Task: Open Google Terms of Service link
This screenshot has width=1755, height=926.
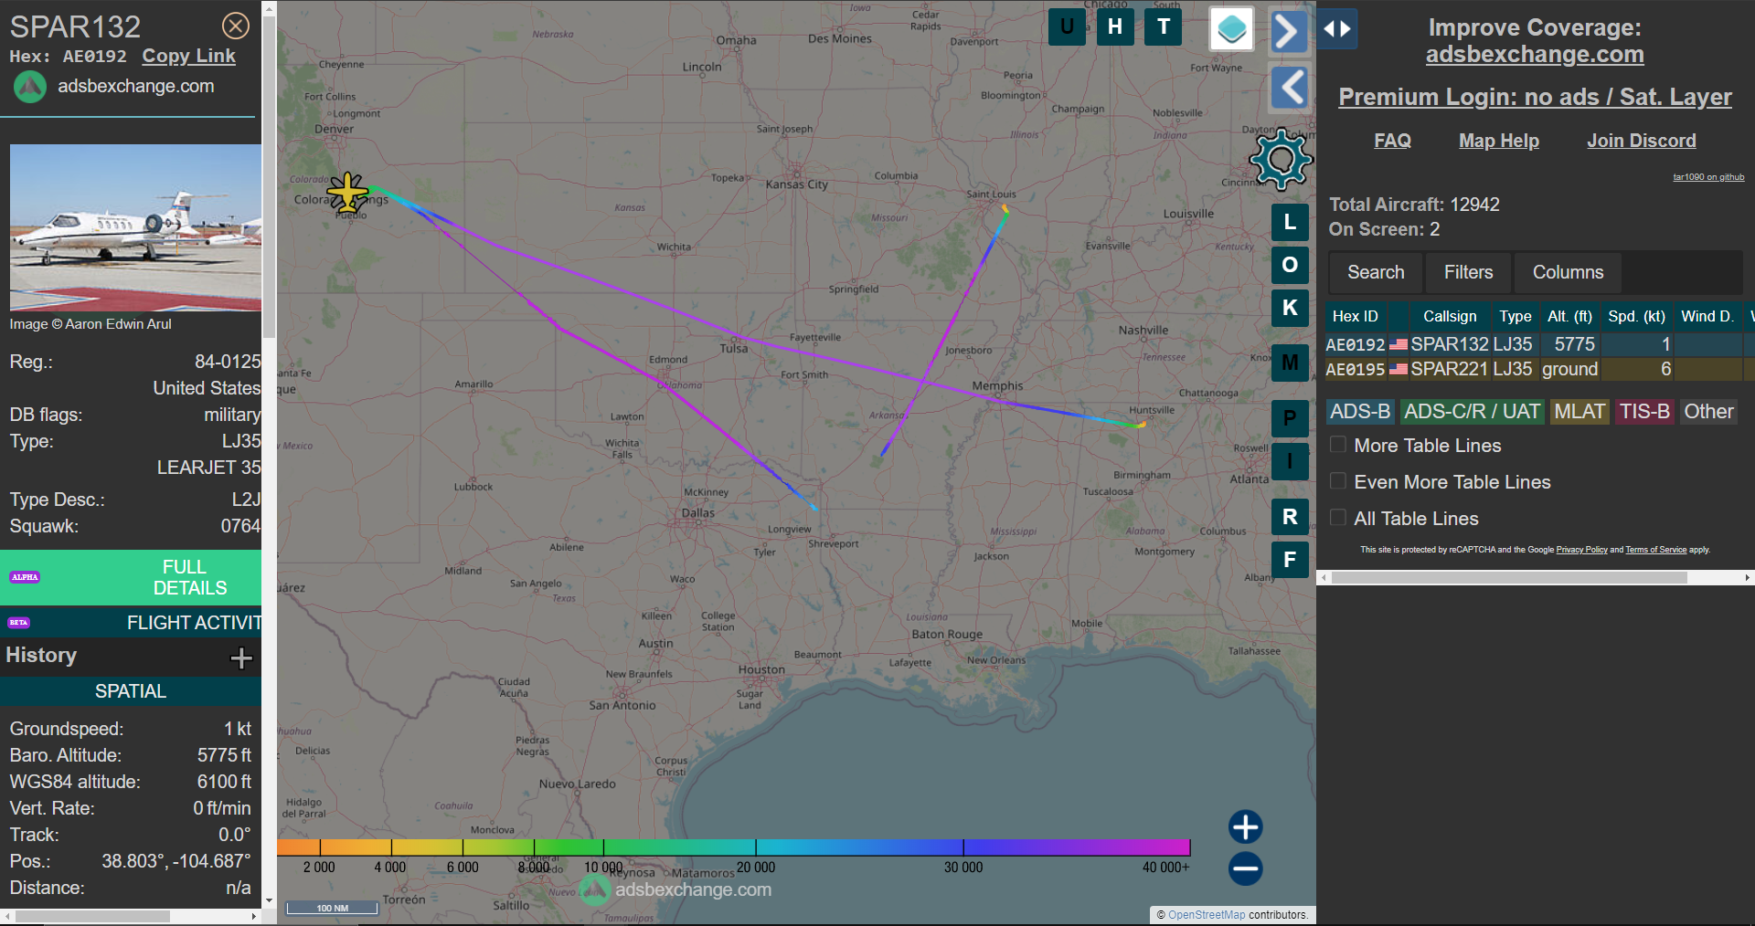Action: click(x=1655, y=550)
